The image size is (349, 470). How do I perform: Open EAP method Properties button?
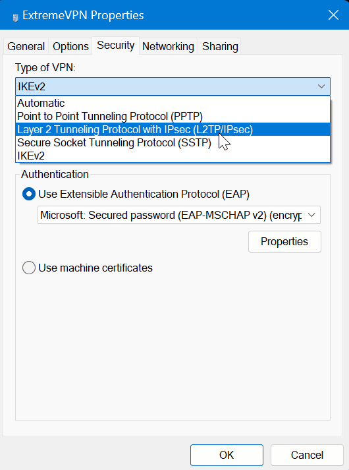pos(284,242)
